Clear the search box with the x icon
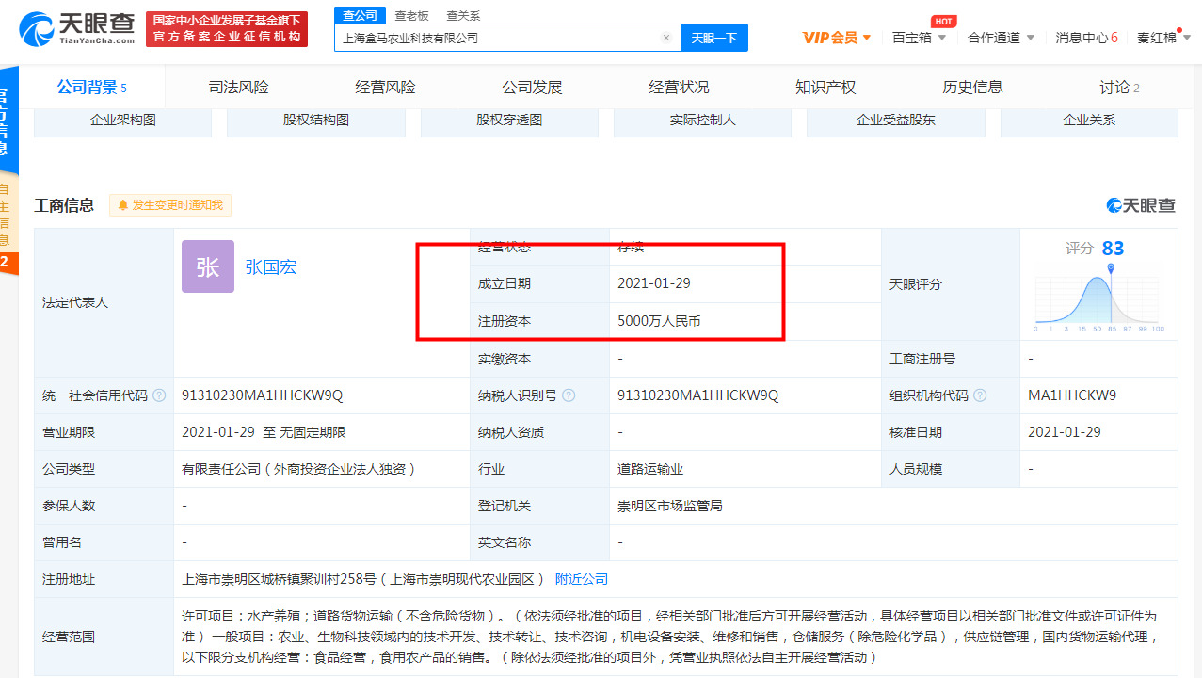This screenshot has width=1202, height=678. [x=666, y=39]
